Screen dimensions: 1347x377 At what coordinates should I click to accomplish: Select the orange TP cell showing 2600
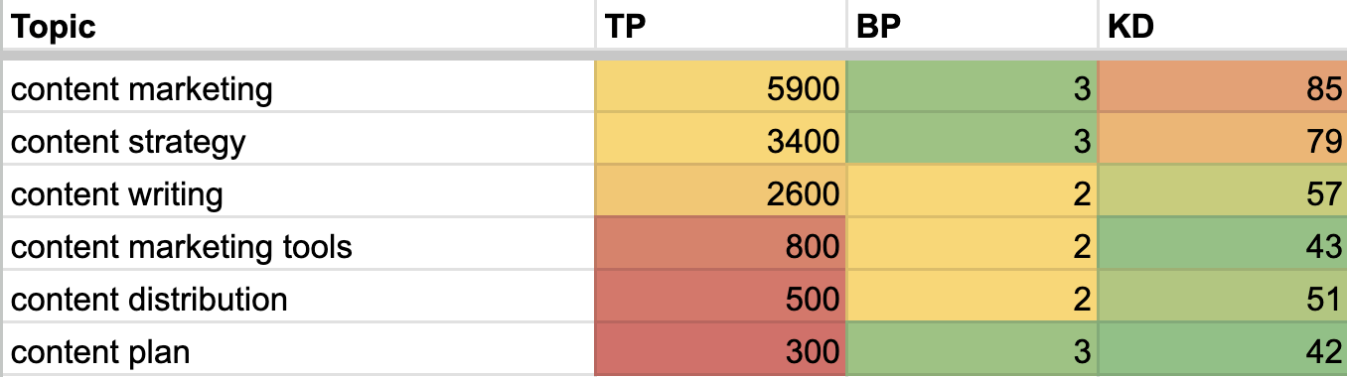[x=720, y=193]
